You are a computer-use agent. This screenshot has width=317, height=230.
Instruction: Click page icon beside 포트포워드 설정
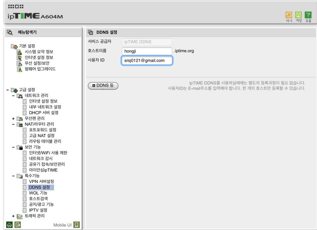click(25, 130)
